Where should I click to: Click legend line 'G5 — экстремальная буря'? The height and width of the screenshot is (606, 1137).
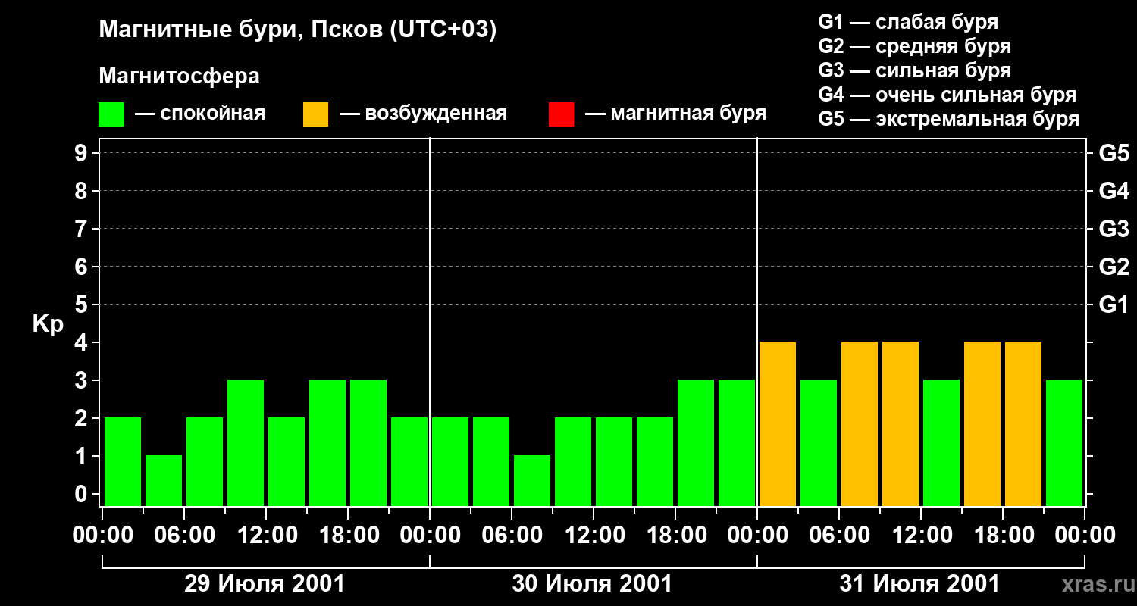(x=948, y=119)
